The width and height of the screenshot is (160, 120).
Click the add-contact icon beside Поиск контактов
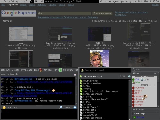(82, 70)
